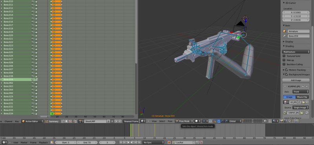
Task: Click the cursor Y: -1.5110 value slider
Action: coord(296,16)
